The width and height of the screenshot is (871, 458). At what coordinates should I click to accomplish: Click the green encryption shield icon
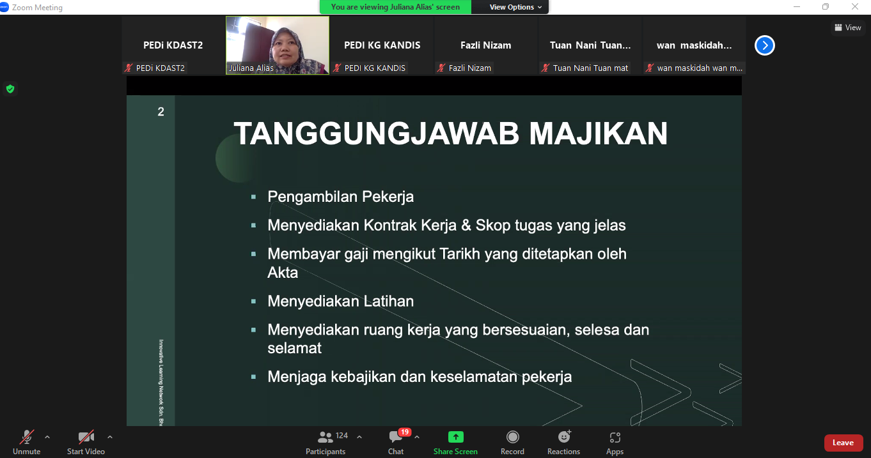point(10,89)
